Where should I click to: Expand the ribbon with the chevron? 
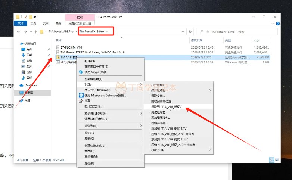(x=273, y=24)
